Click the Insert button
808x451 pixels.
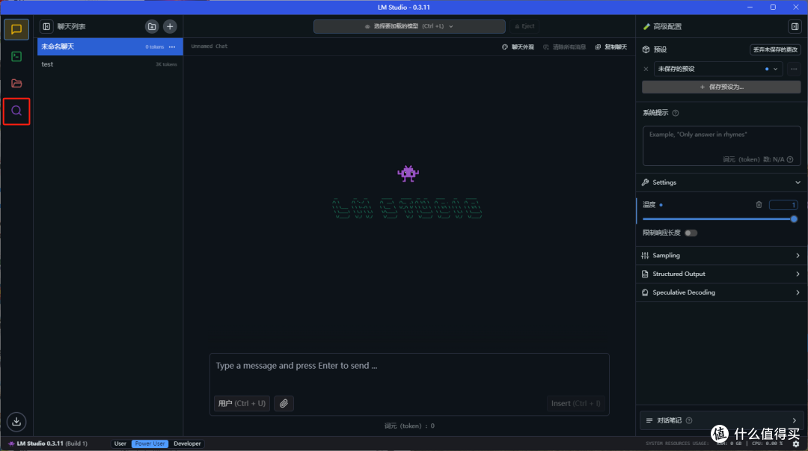575,404
